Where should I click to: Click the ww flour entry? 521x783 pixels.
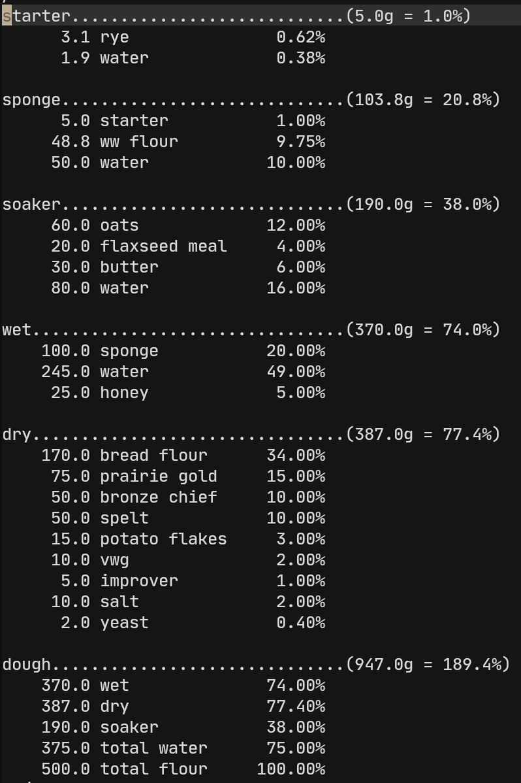138,142
